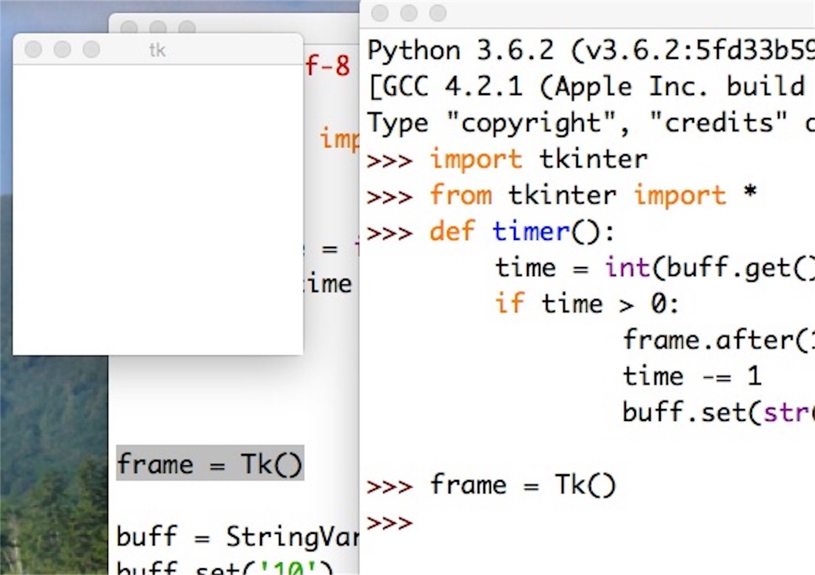Click the 'time = int(buff.get(' line
The image size is (815, 575).
655,268
